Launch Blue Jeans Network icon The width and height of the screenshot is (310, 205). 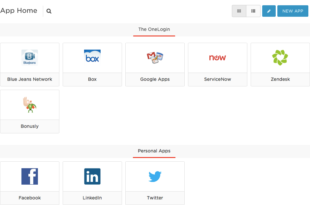(x=30, y=58)
